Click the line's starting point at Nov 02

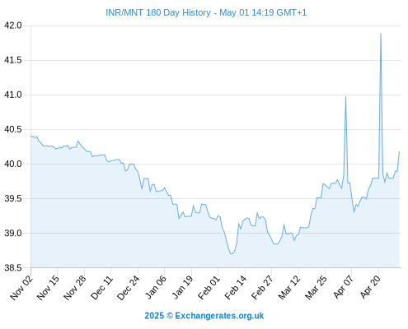(31, 136)
